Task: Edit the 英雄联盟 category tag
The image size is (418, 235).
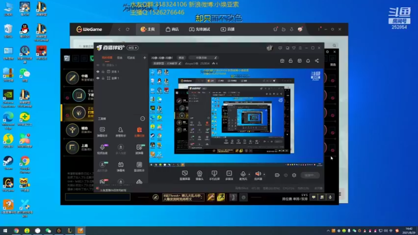Action: point(167,64)
